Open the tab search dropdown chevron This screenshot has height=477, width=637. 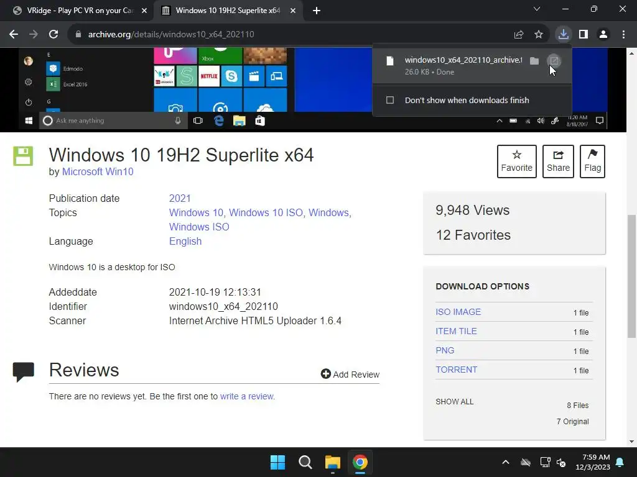click(x=537, y=9)
